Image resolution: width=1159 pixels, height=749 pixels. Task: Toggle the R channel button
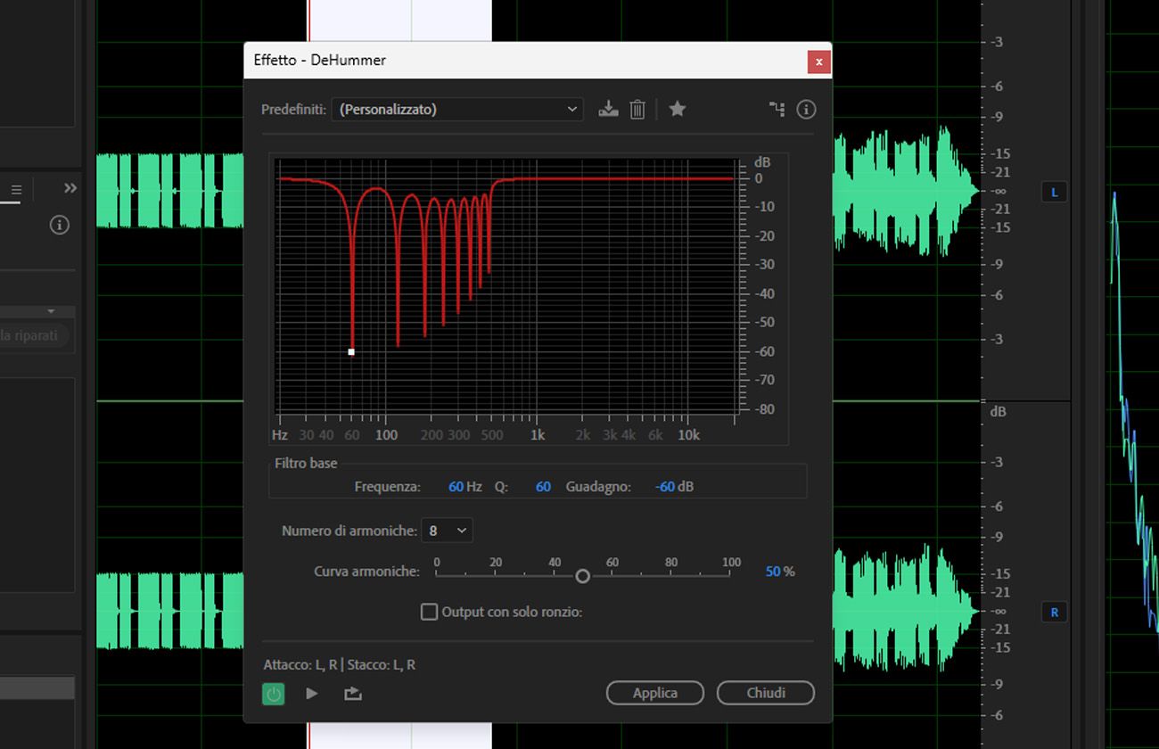point(1054,613)
